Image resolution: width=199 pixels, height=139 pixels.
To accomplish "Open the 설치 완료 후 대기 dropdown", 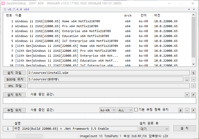I will pyautogui.click(x=154, y=129).
